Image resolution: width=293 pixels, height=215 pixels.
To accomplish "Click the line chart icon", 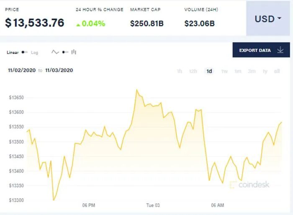I will tap(55, 52).
